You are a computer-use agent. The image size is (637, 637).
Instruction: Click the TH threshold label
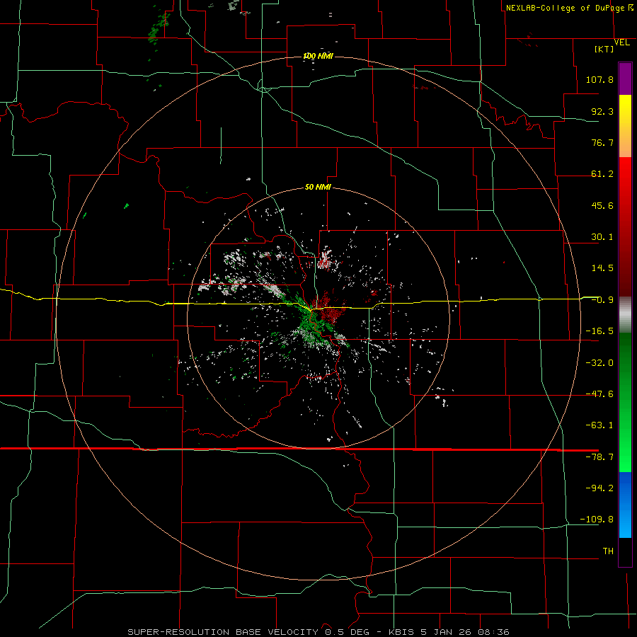point(608,551)
